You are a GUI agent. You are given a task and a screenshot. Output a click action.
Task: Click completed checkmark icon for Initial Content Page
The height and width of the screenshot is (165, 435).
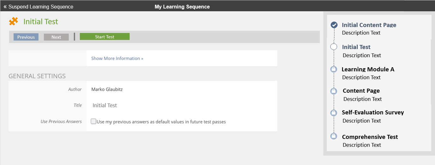point(334,25)
